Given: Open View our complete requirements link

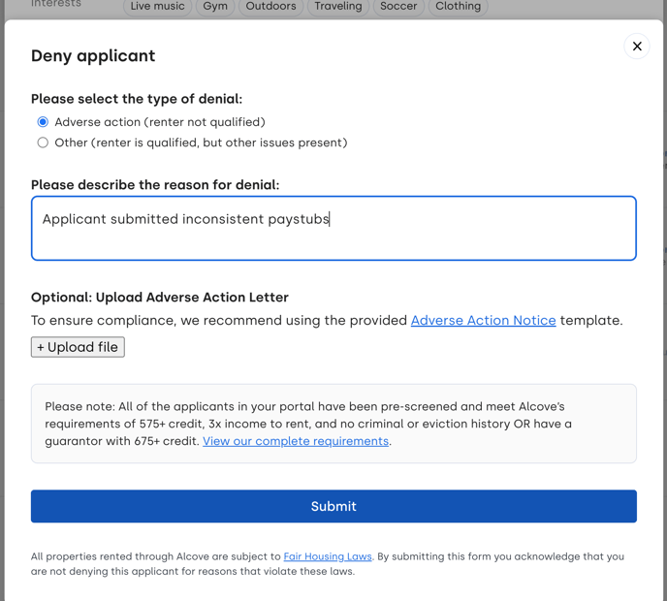Looking at the screenshot, I should click(x=296, y=441).
